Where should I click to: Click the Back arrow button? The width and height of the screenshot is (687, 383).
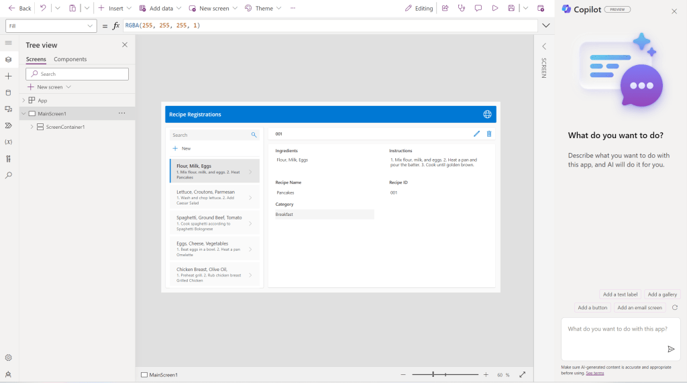19,8
